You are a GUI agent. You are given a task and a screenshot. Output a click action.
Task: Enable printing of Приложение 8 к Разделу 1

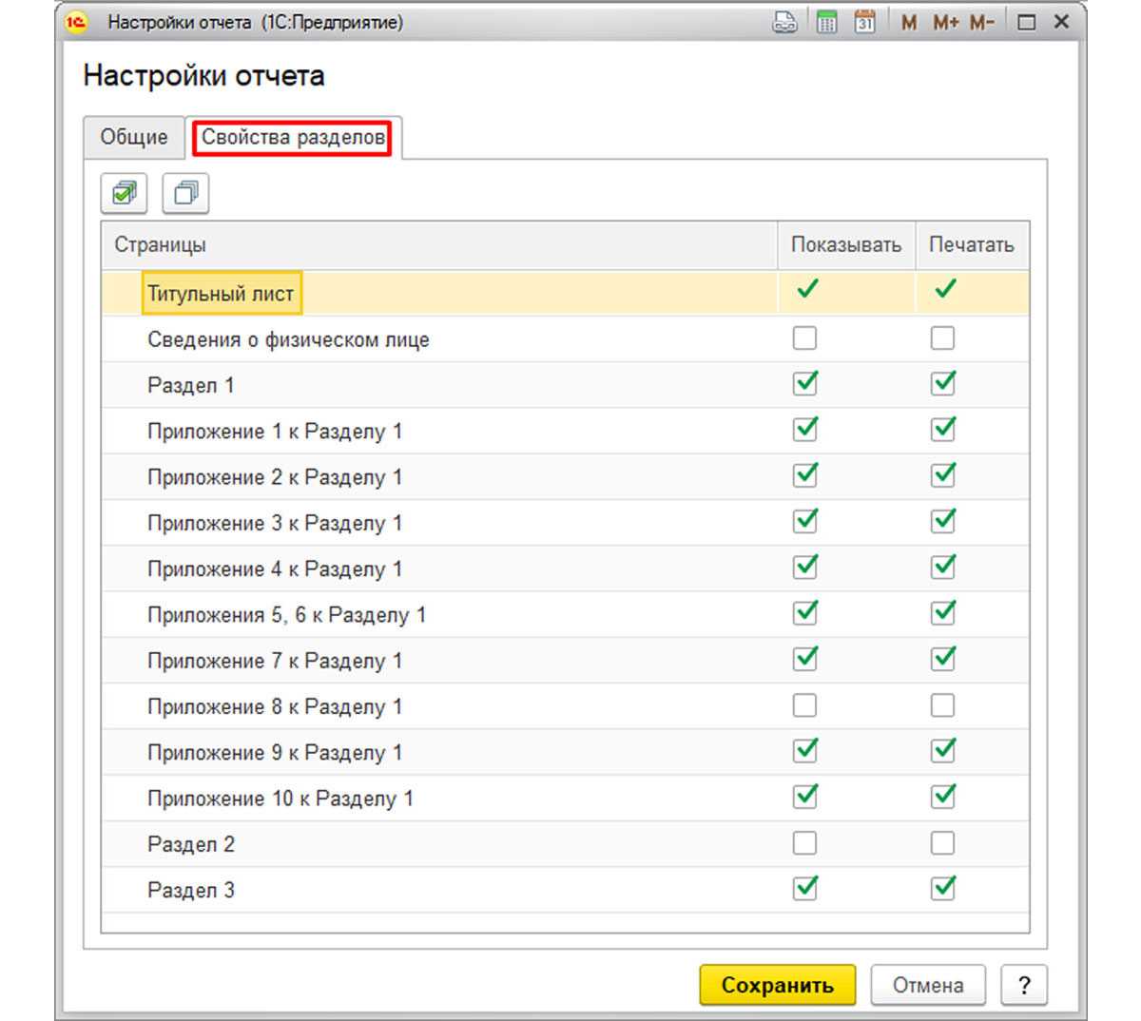click(x=942, y=705)
